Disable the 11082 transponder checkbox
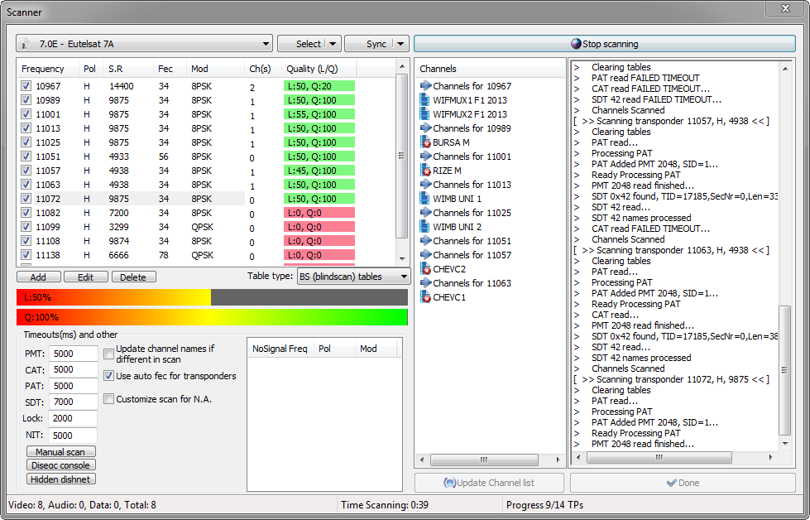 (26, 213)
